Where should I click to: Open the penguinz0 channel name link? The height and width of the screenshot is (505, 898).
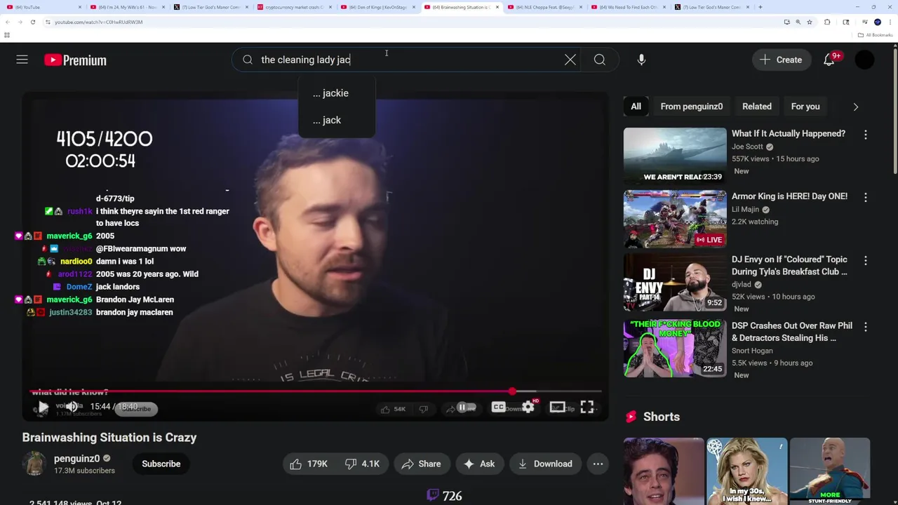(x=76, y=459)
